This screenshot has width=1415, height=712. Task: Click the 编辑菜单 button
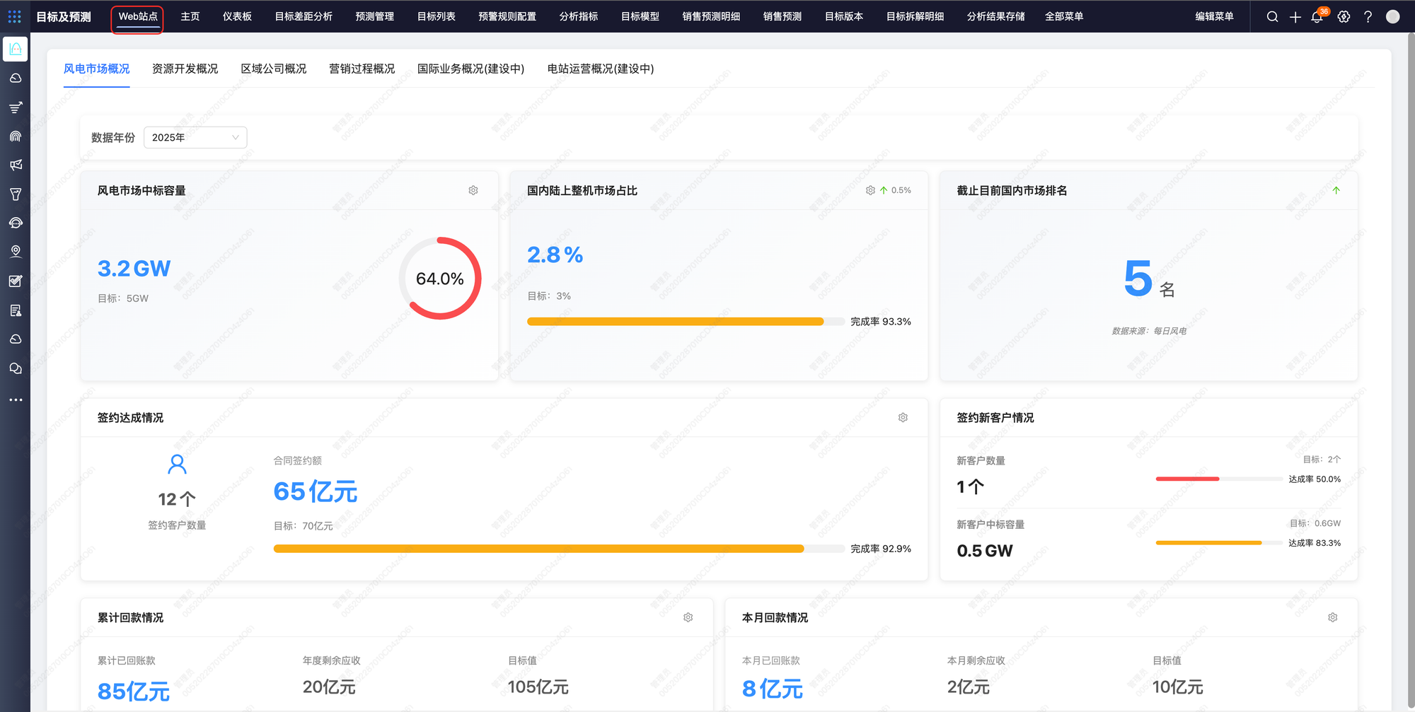(1214, 16)
